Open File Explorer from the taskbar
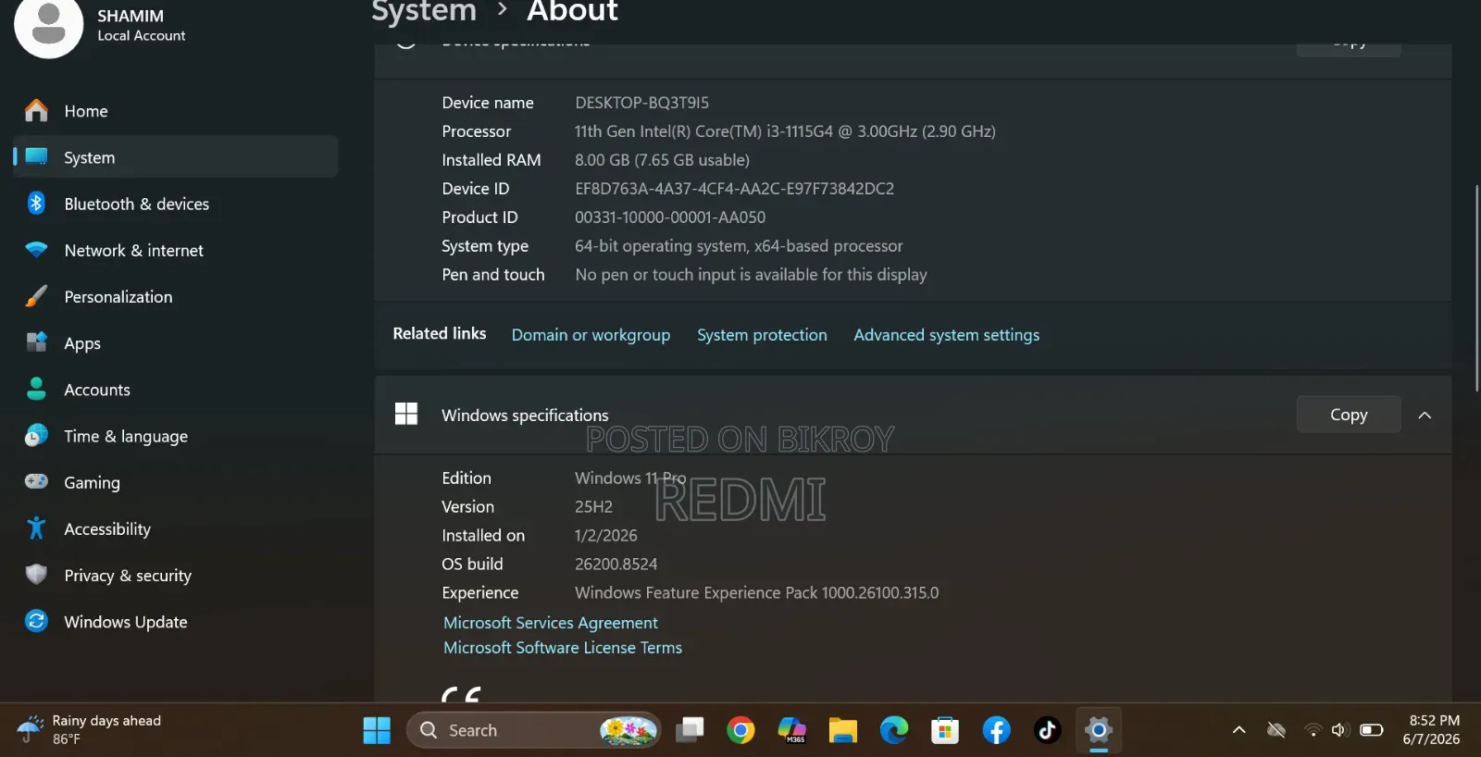The image size is (1481, 757). (x=842, y=730)
